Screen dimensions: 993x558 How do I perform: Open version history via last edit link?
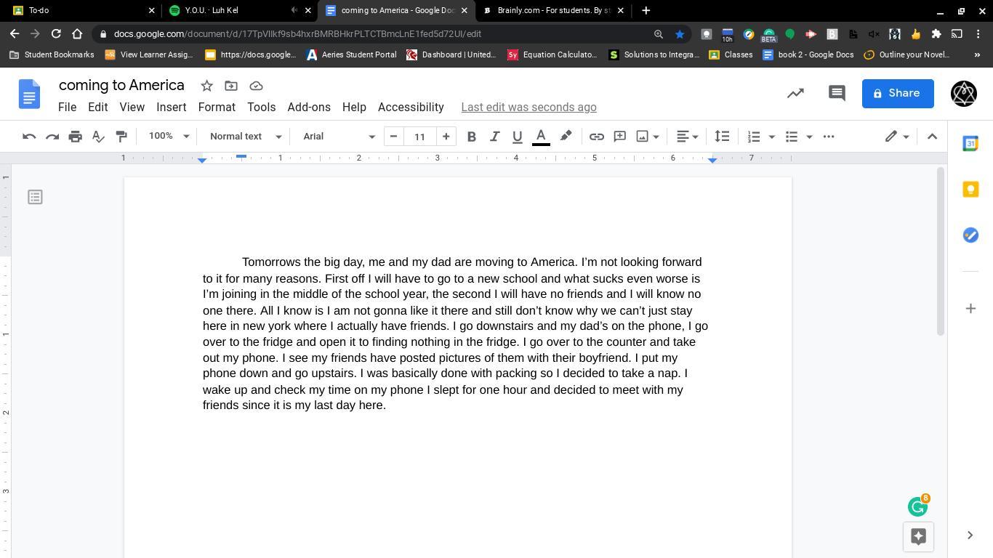pyautogui.click(x=528, y=107)
